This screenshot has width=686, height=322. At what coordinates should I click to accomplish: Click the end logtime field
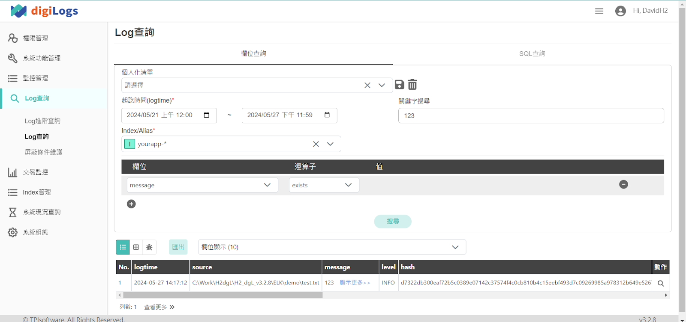pyautogui.click(x=289, y=115)
